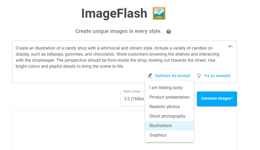Select "Stock photography" menu entry

(167, 116)
